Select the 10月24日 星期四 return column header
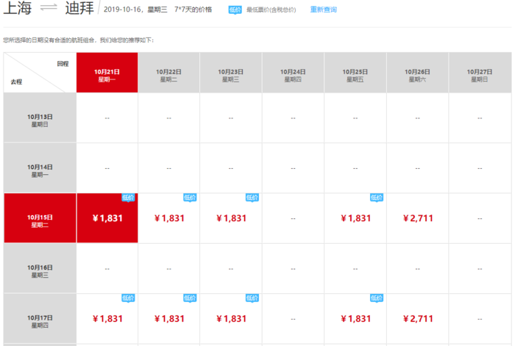Viewport: 515px width, 346px height. pyautogui.click(x=293, y=75)
